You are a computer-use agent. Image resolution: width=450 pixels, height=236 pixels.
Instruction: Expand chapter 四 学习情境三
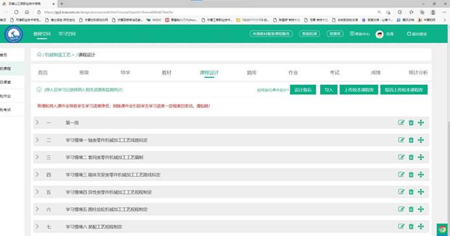coord(37,174)
